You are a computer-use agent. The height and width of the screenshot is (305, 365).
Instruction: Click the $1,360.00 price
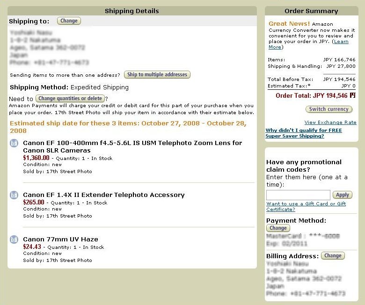pos(36,158)
